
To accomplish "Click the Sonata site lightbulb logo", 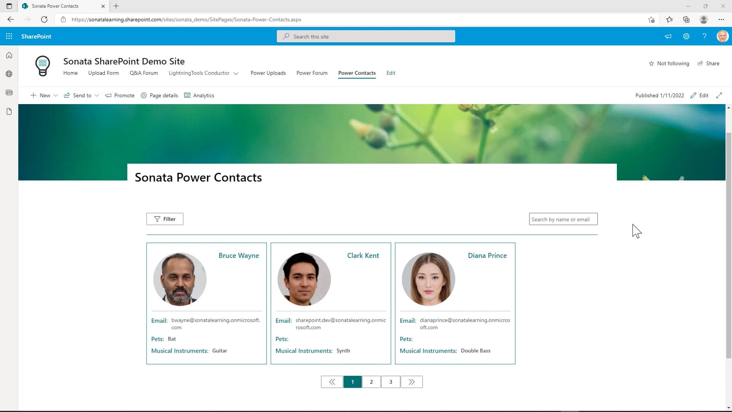I will [43, 66].
